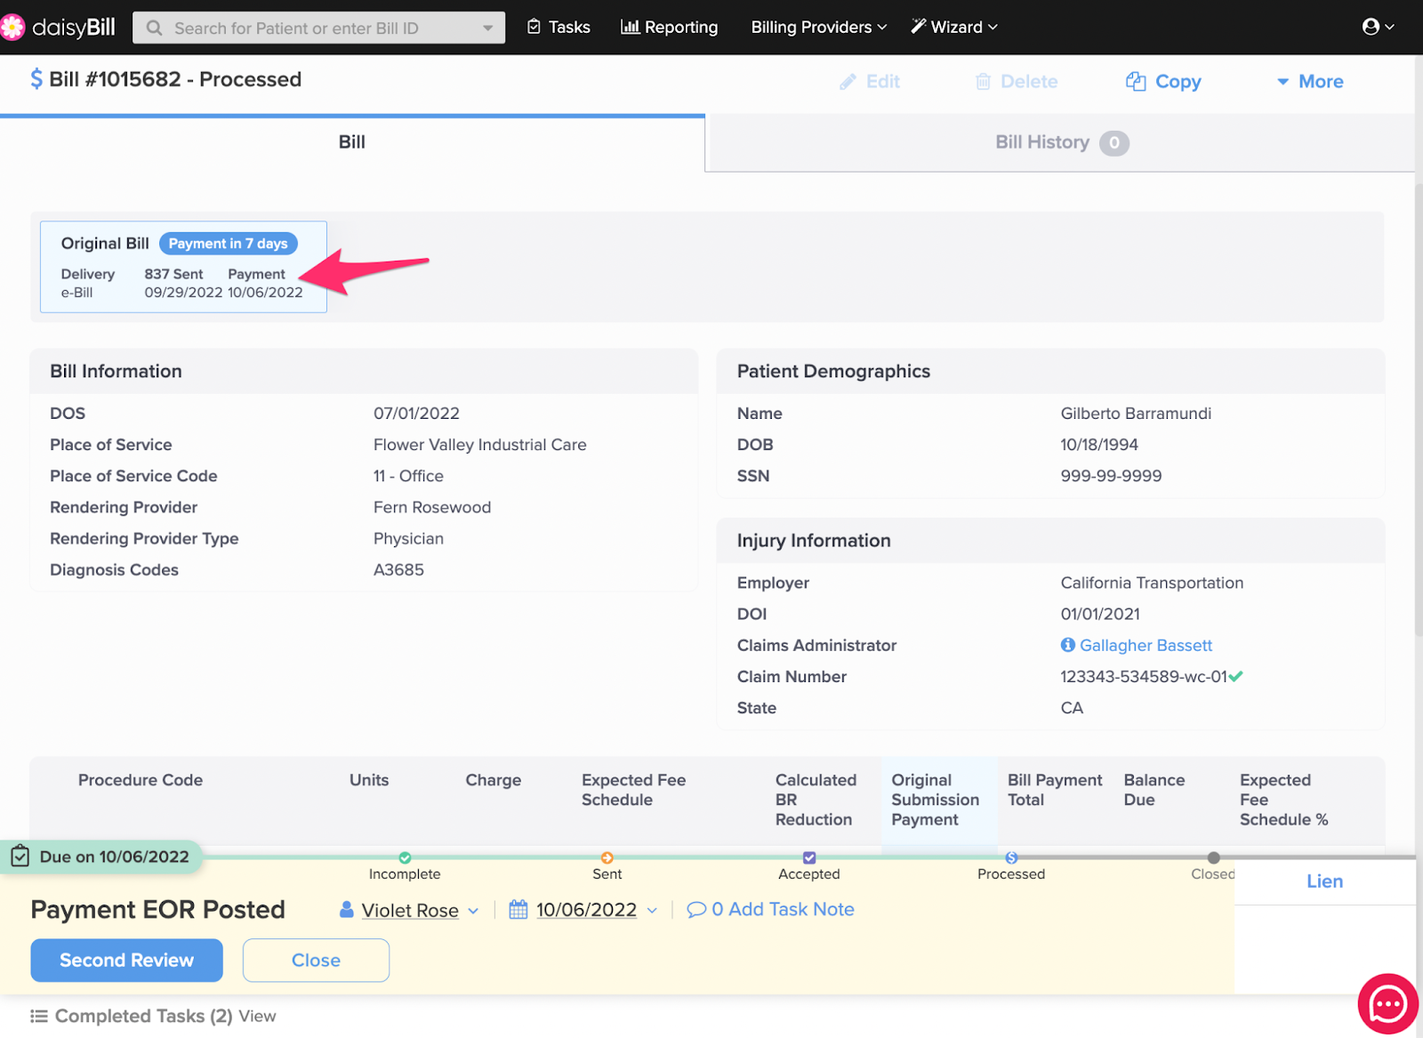The image size is (1423, 1038).
Task: Click the user account avatar icon
Action: (x=1371, y=27)
